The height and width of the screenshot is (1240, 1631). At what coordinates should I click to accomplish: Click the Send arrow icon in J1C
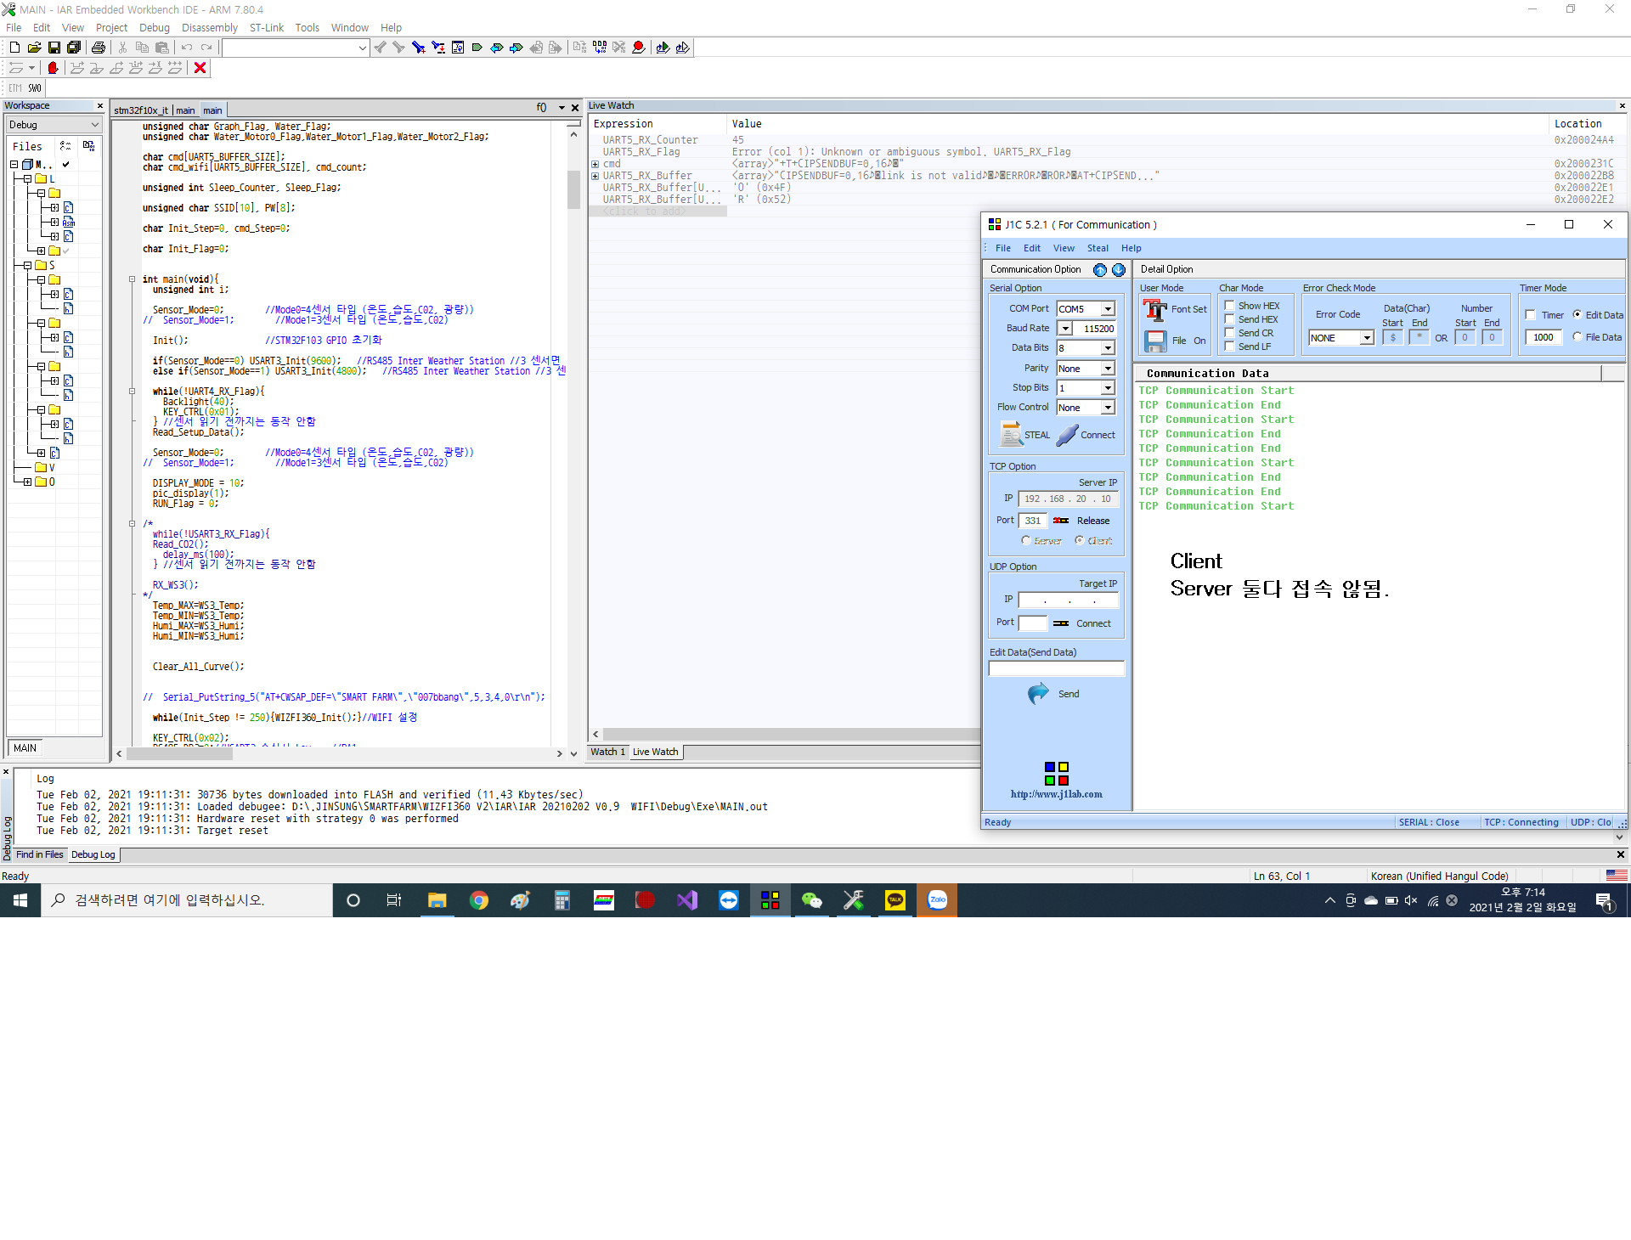[1038, 694]
